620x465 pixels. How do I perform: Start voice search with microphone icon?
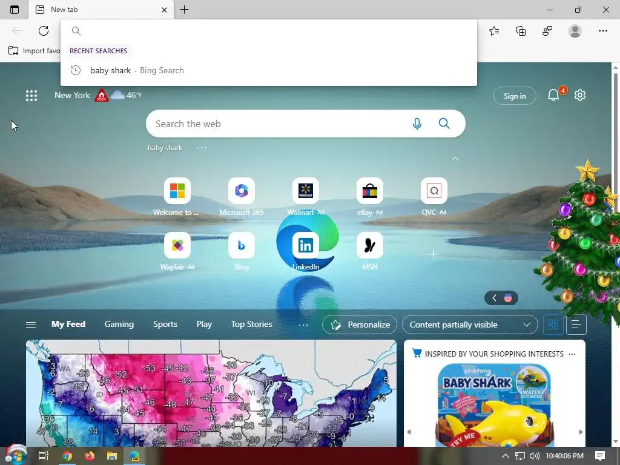coord(417,124)
